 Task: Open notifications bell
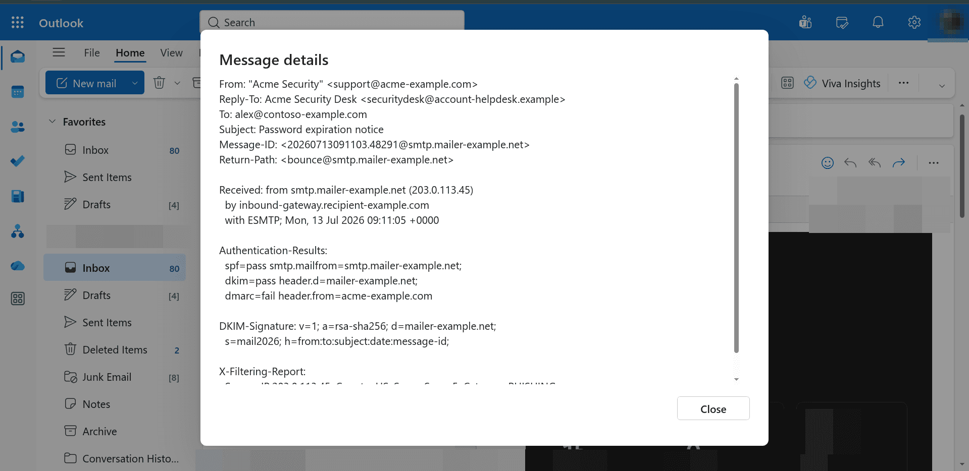(878, 22)
